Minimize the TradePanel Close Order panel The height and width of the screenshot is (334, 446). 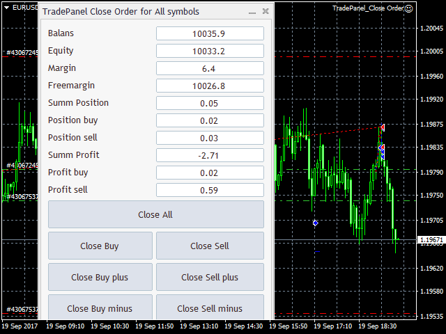coord(252,12)
